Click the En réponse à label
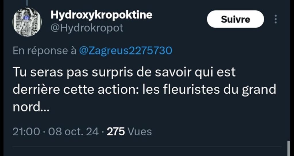Image resolution: width=294 pixels, height=156 pixels. (45, 51)
